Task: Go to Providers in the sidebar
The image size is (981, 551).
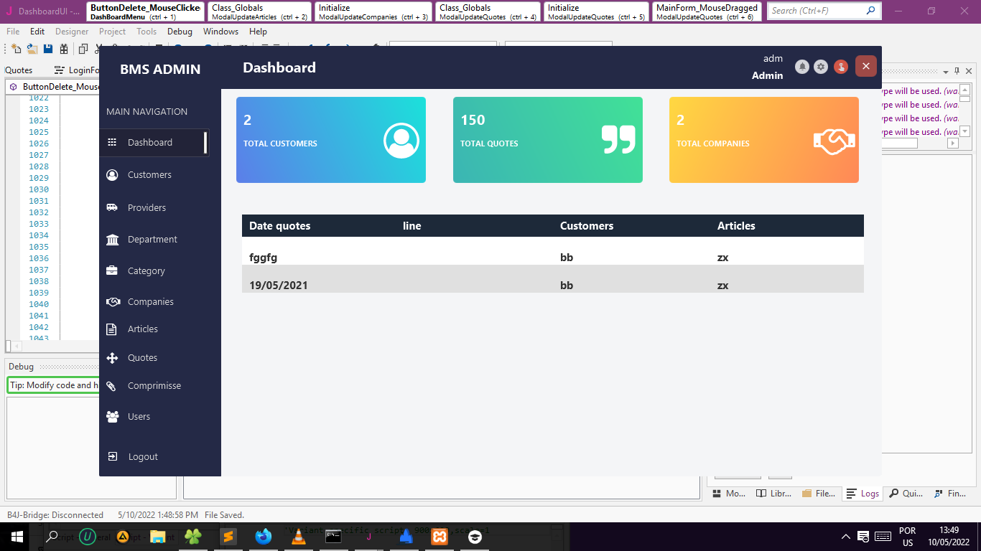Action: (x=147, y=207)
